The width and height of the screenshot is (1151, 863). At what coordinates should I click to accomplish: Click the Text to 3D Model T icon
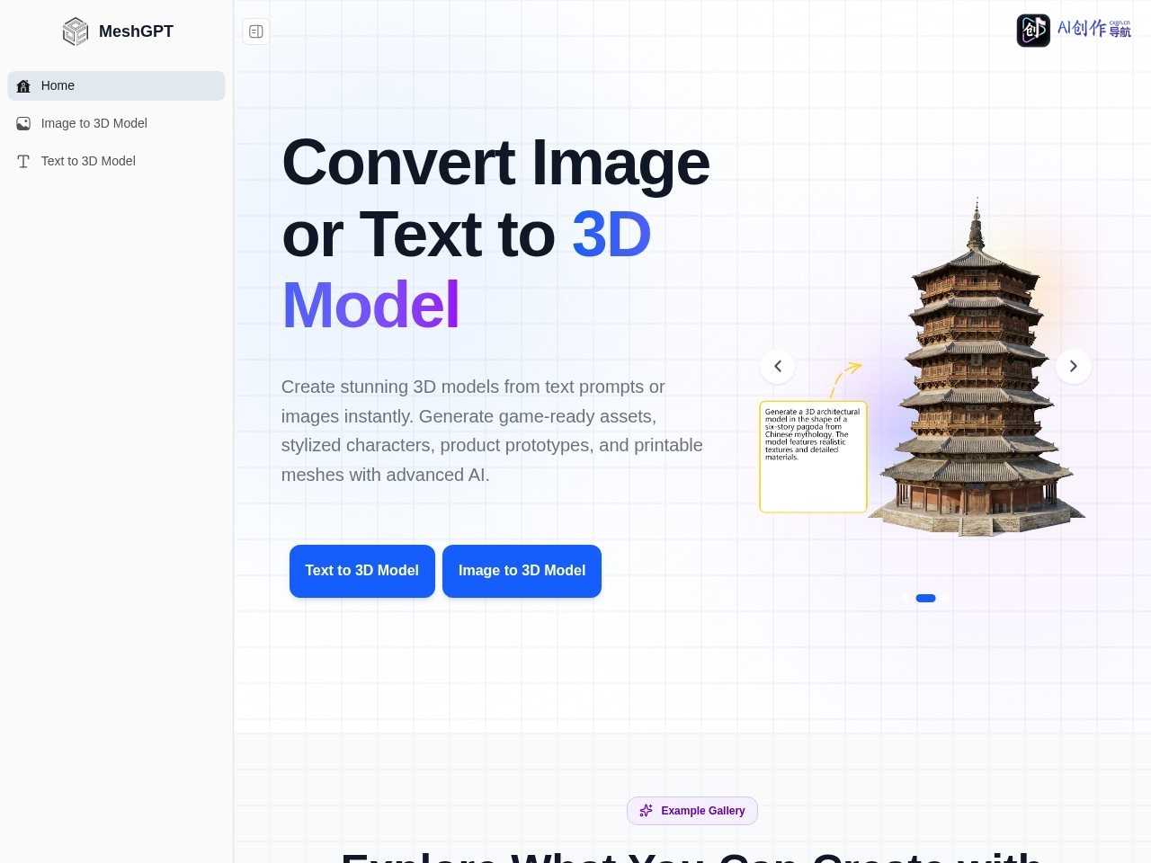click(23, 161)
